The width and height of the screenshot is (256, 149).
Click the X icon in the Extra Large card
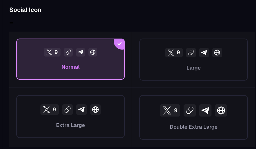pos(47,110)
